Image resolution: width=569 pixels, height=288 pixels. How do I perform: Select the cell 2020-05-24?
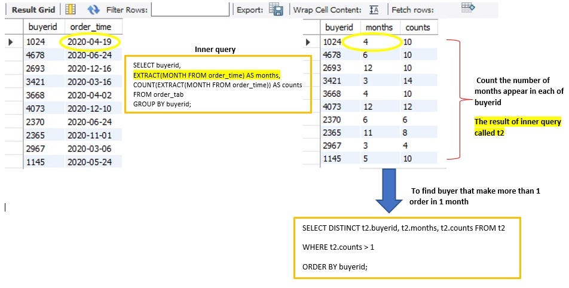[x=90, y=162]
